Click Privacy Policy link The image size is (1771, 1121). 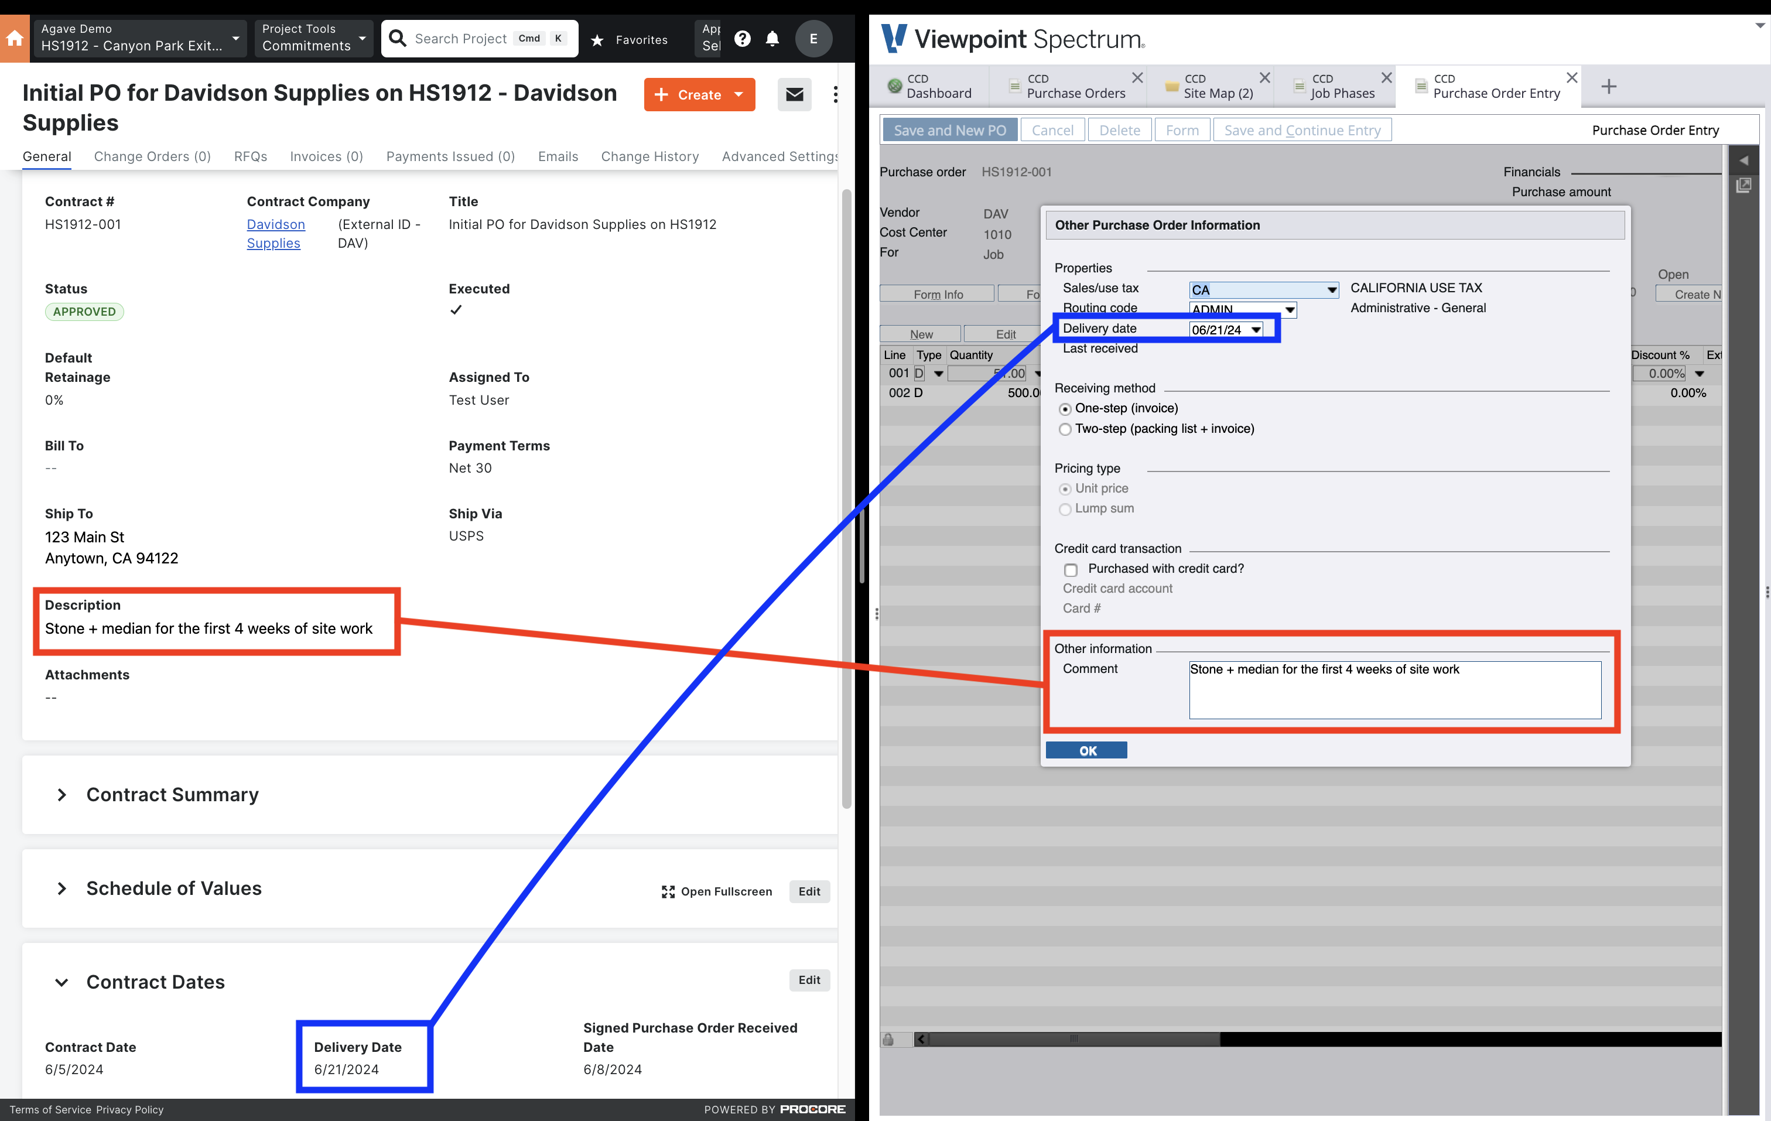(x=129, y=1109)
